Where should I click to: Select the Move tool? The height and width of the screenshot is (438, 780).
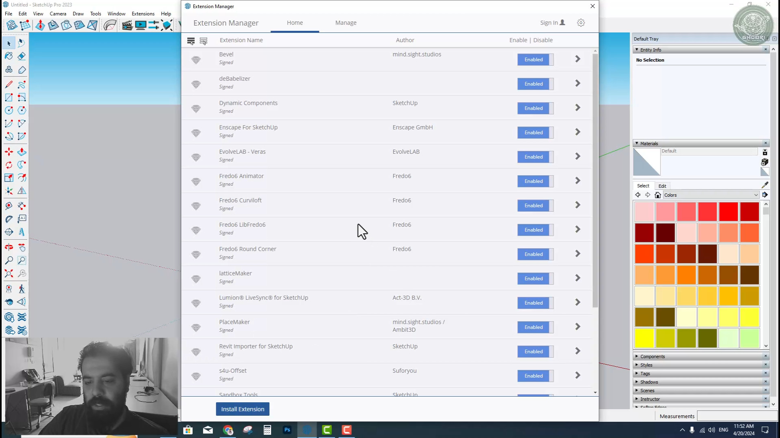click(9, 152)
